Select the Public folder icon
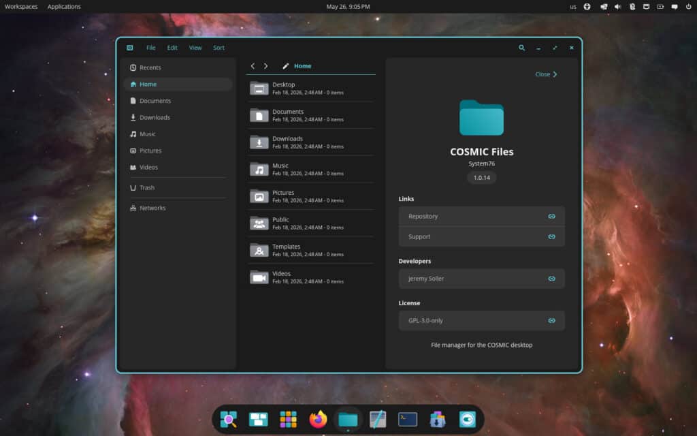The width and height of the screenshot is (697, 436). (x=259, y=223)
